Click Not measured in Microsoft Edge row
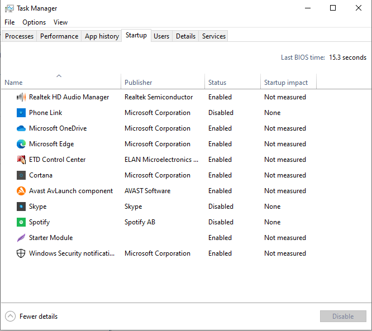Image resolution: width=372 pixels, height=331 pixels. pyautogui.click(x=285, y=144)
